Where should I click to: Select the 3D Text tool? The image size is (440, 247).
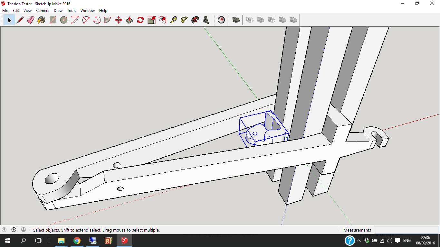tap(206, 20)
